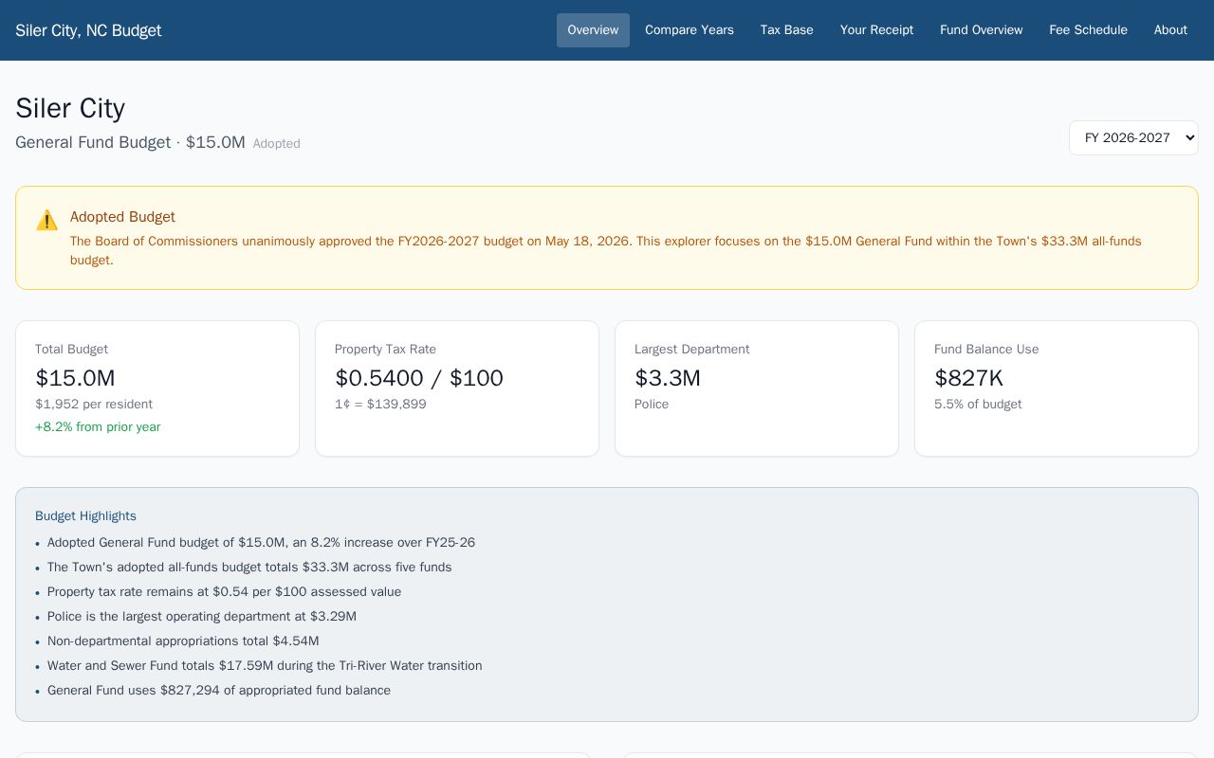
Task: Click the $1,952 per resident text
Action: pos(94,405)
